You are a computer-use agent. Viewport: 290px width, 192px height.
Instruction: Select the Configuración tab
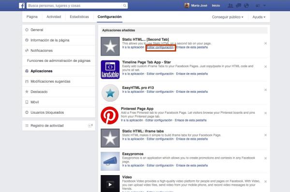pyautogui.click(x=110, y=17)
